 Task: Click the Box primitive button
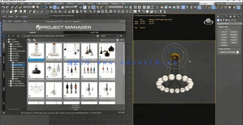pos(224,32)
